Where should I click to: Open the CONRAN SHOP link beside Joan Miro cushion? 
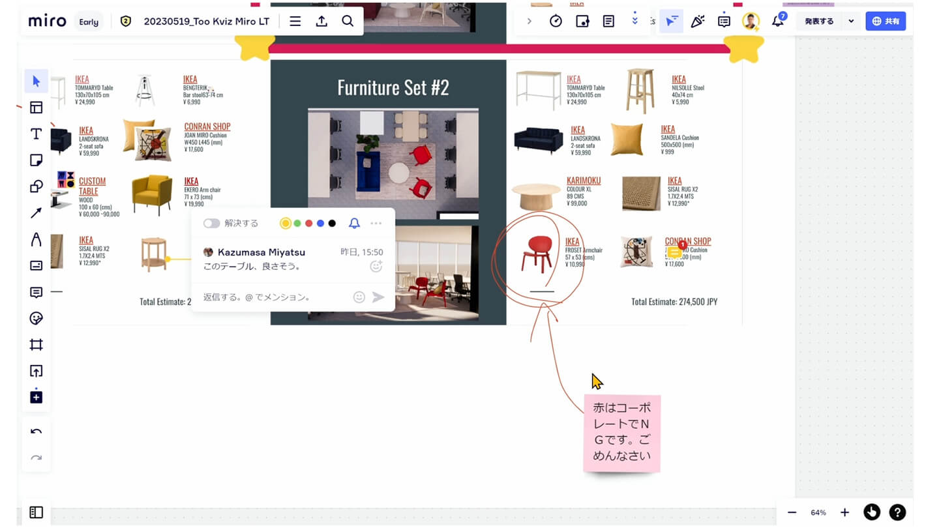(x=207, y=126)
